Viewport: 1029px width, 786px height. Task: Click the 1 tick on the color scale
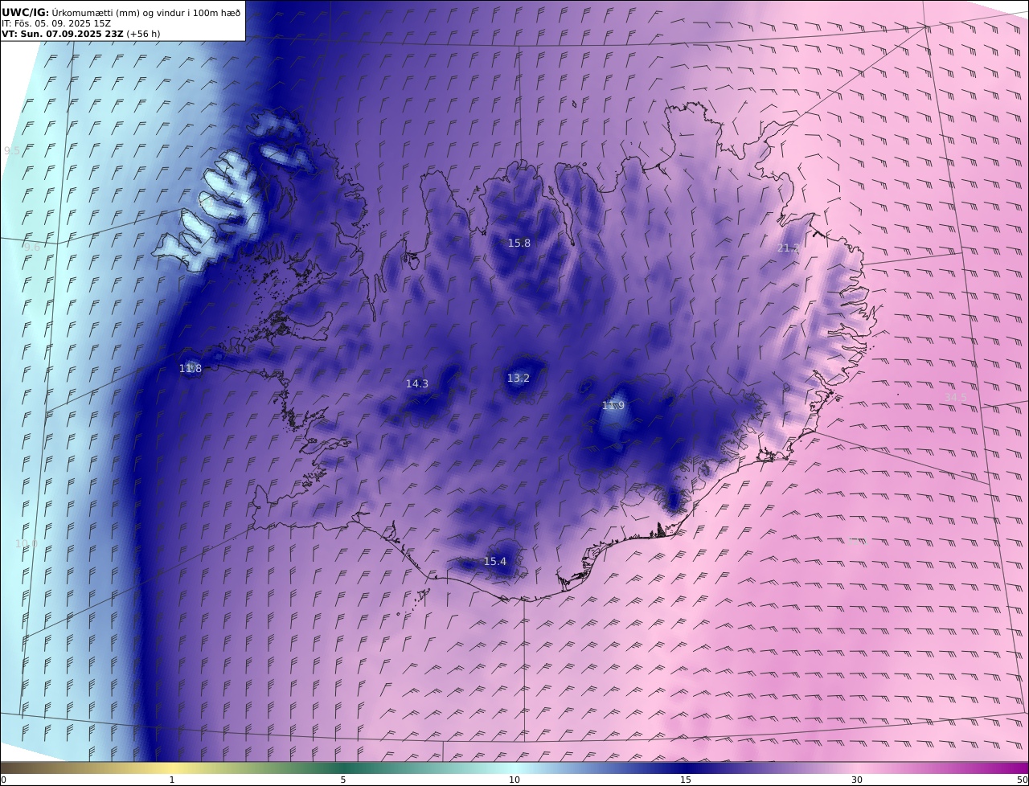[x=172, y=780]
